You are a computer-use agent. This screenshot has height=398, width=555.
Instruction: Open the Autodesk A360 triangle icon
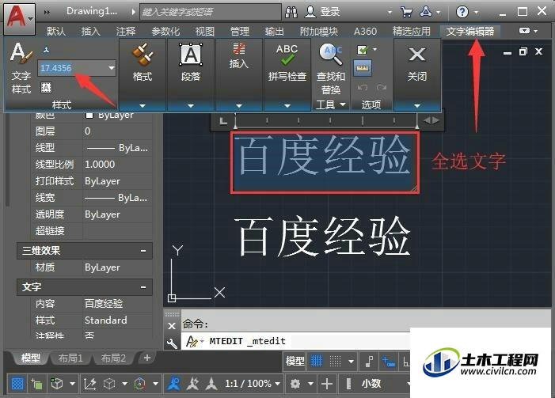(426, 12)
